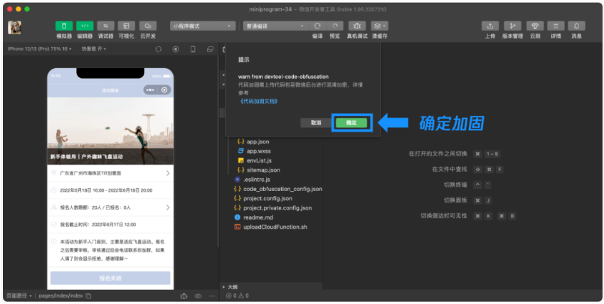Open the Cloud test icon
Screen dimensions: 604x304
tap(535, 26)
